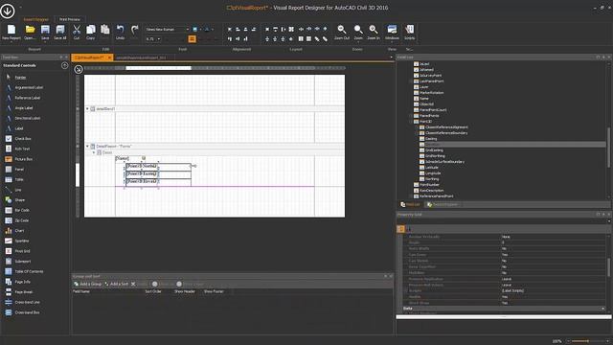Choose the Picture Box control
This screenshot has width=613, height=345.
click(x=23, y=159)
